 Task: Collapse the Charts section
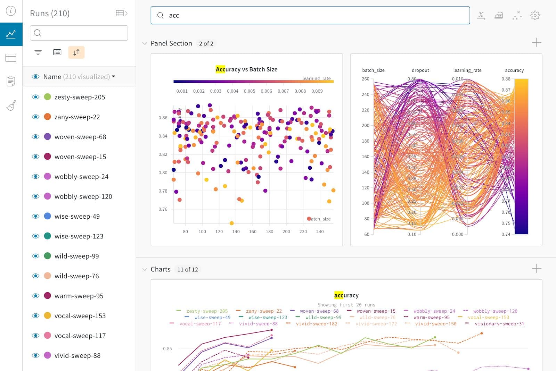tap(145, 269)
